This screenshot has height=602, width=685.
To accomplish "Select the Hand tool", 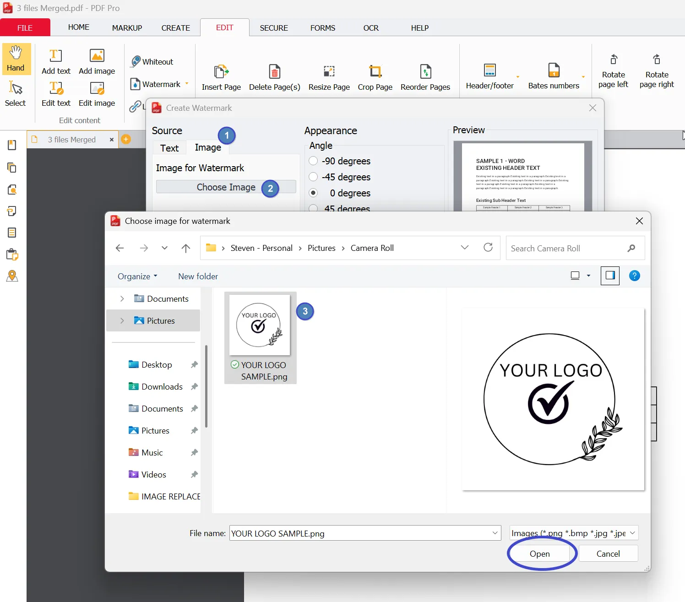I will coord(16,59).
